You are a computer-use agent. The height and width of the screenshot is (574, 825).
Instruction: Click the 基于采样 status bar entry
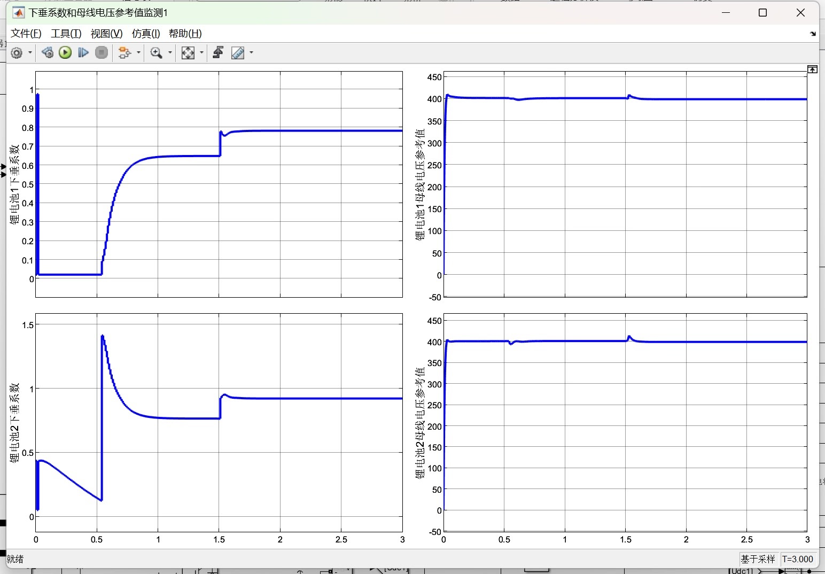(x=758, y=559)
